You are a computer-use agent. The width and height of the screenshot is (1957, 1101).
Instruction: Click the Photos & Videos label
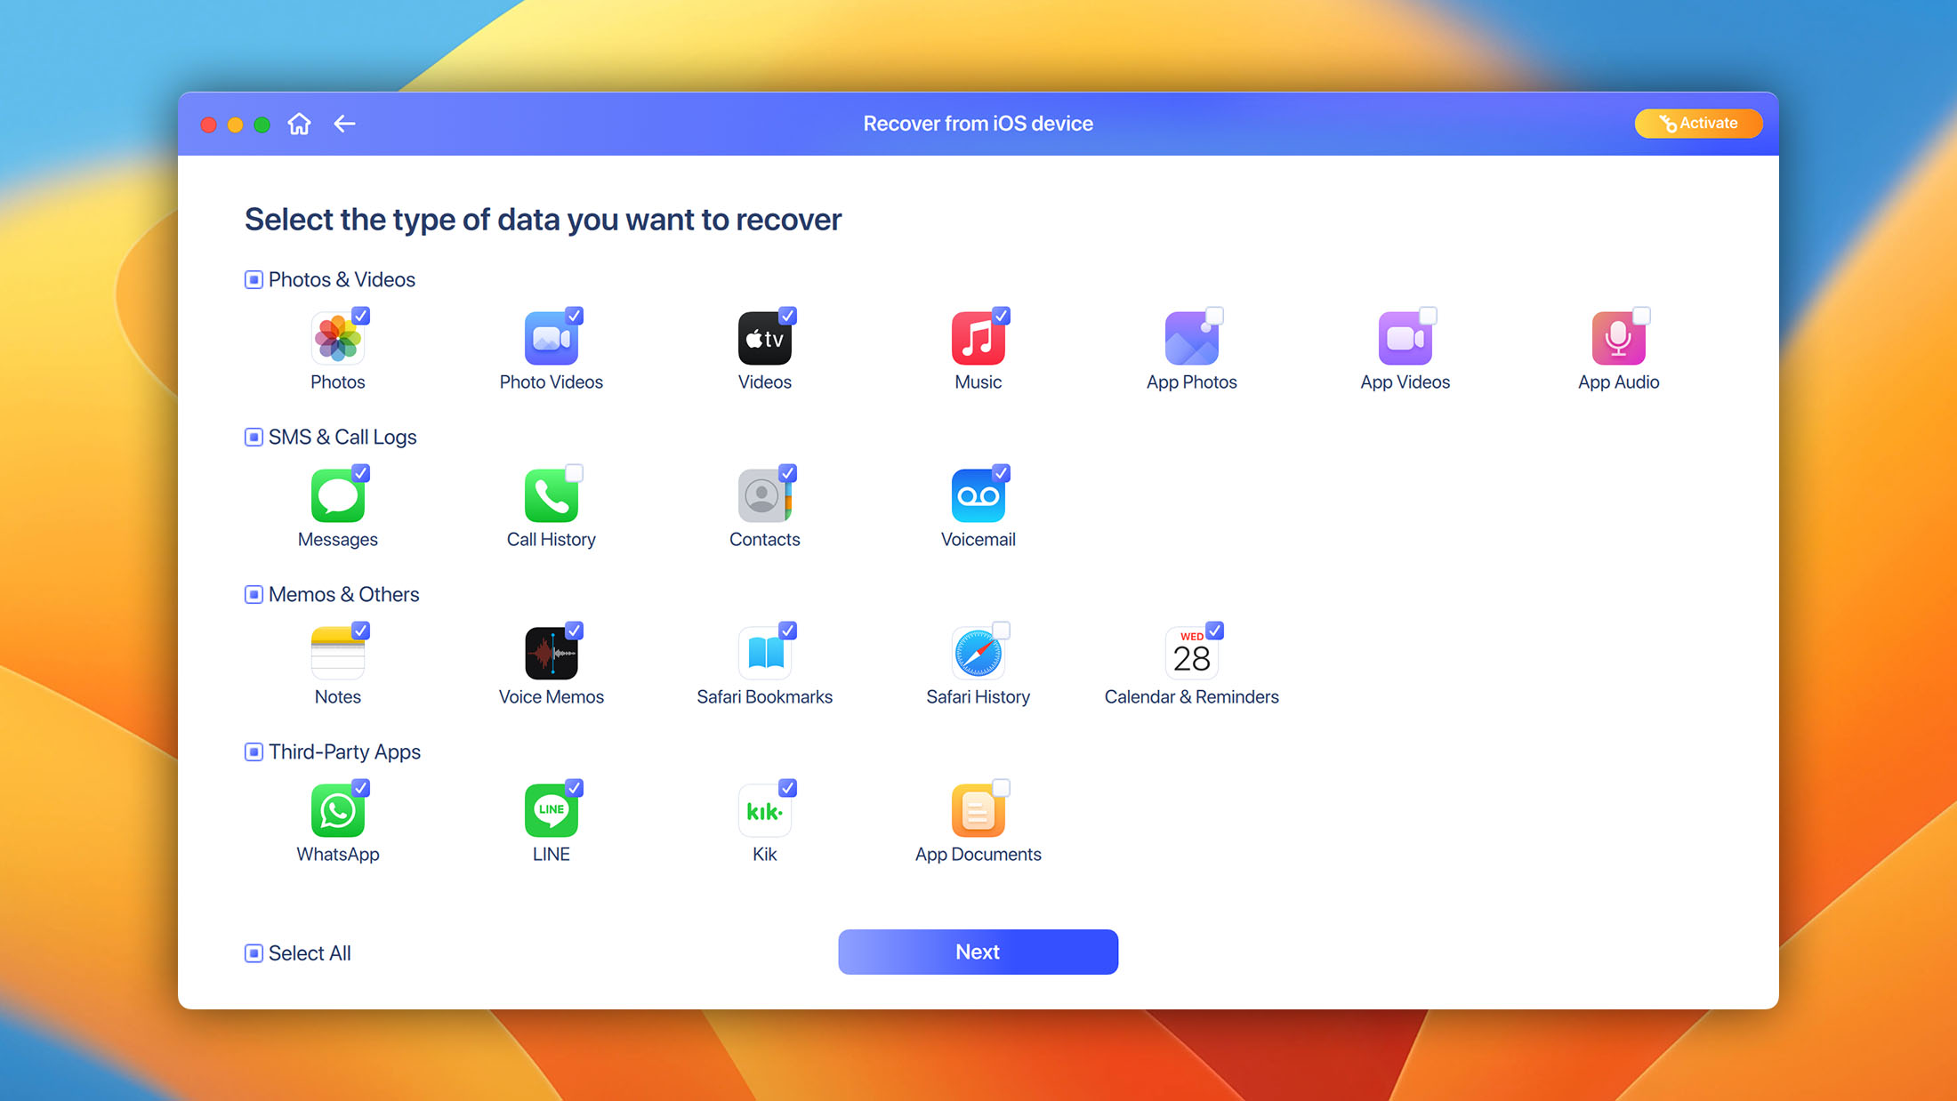tap(342, 280)
